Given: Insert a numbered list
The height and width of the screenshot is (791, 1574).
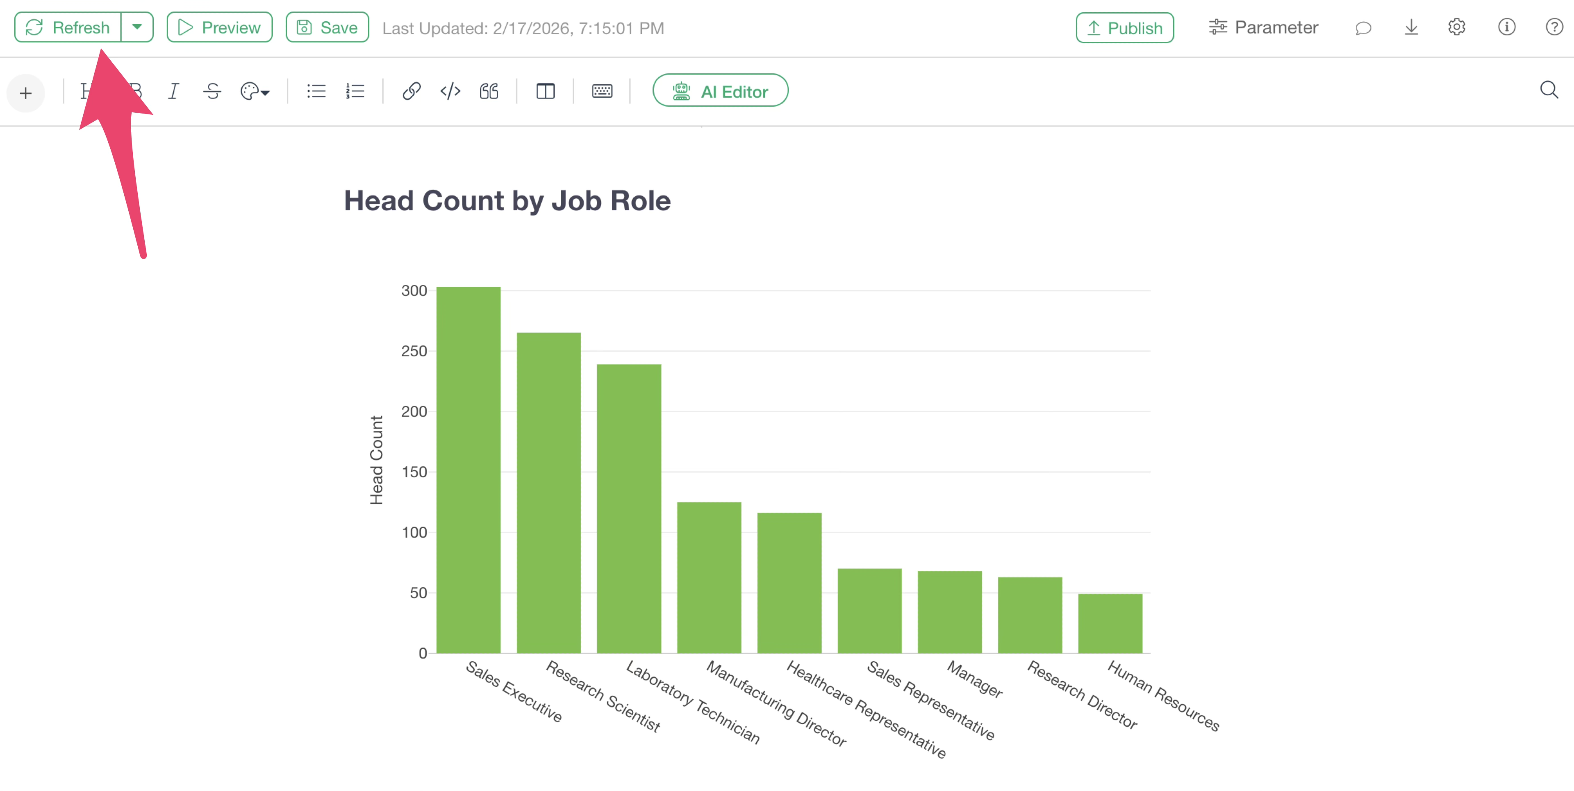Looking at the screenshot, I should click(x=355, y=92).
